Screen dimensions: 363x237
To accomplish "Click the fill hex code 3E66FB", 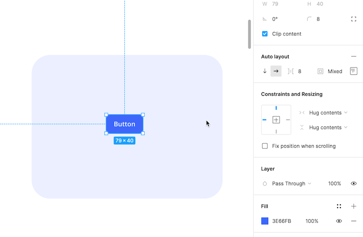I will [x=282, y=221].
